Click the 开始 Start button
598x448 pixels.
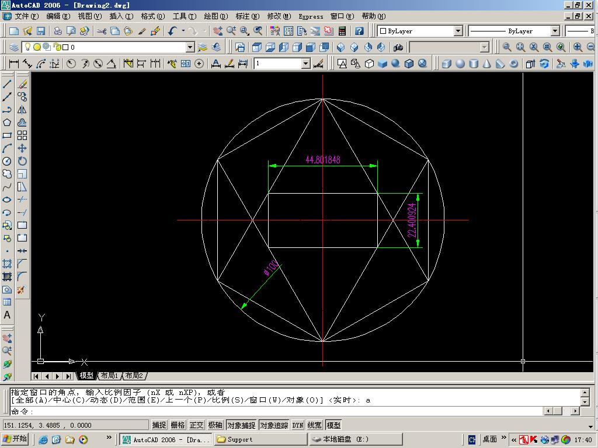(x=15, y=439)
